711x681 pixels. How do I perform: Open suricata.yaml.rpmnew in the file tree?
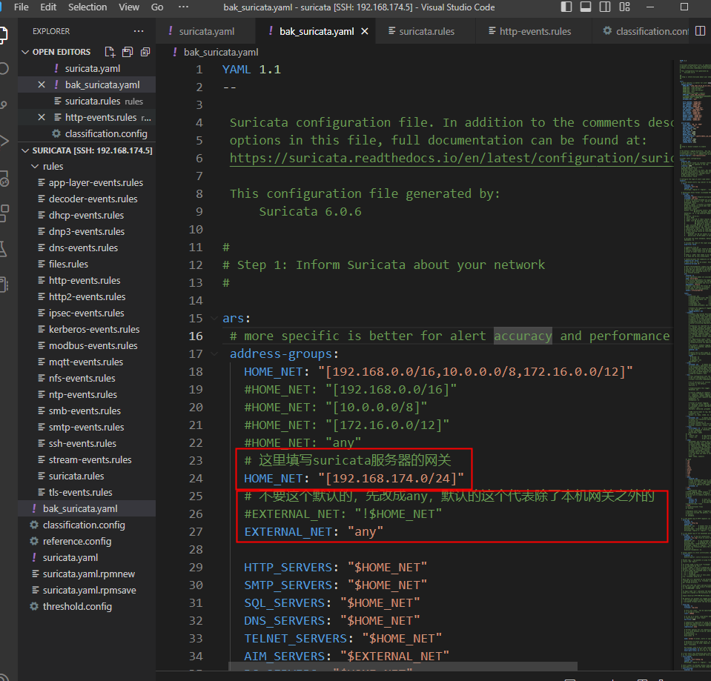[89, 574]
